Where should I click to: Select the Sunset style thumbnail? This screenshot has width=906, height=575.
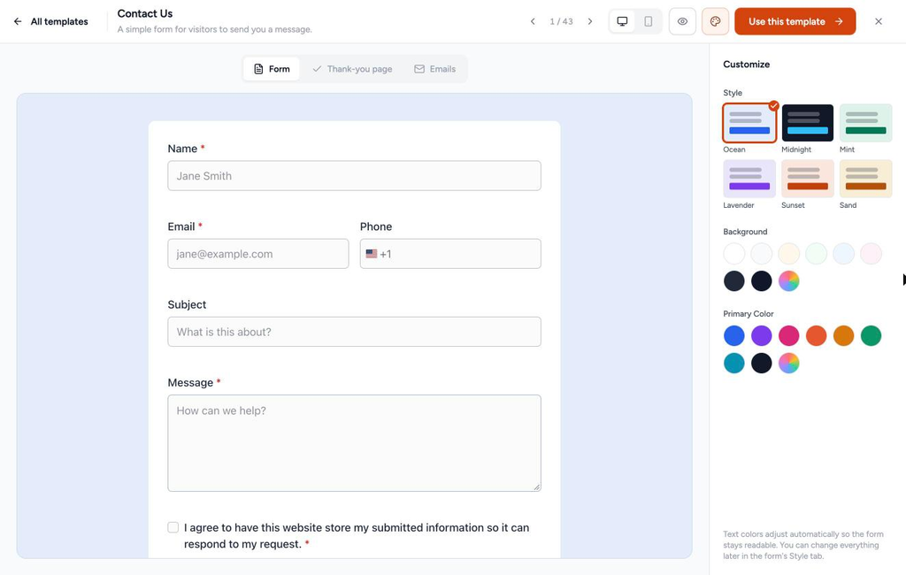(808, 179)
